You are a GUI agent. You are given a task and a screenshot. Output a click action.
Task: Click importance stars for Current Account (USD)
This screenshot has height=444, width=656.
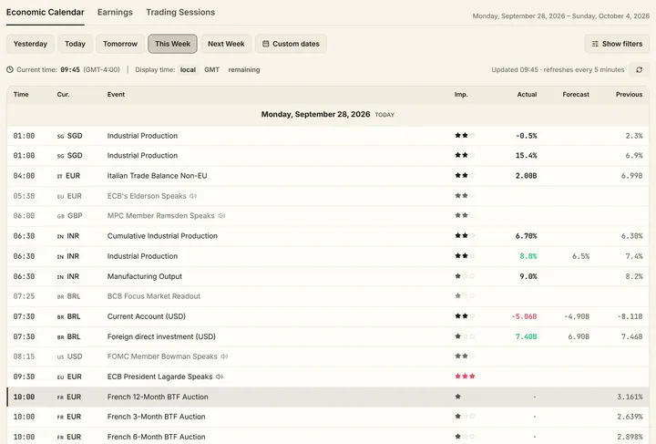pos(465,316)
